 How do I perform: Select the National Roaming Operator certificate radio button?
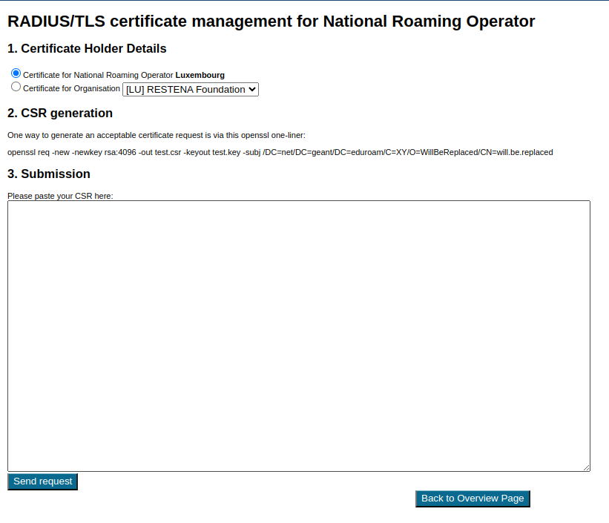[x=16, y=73]
